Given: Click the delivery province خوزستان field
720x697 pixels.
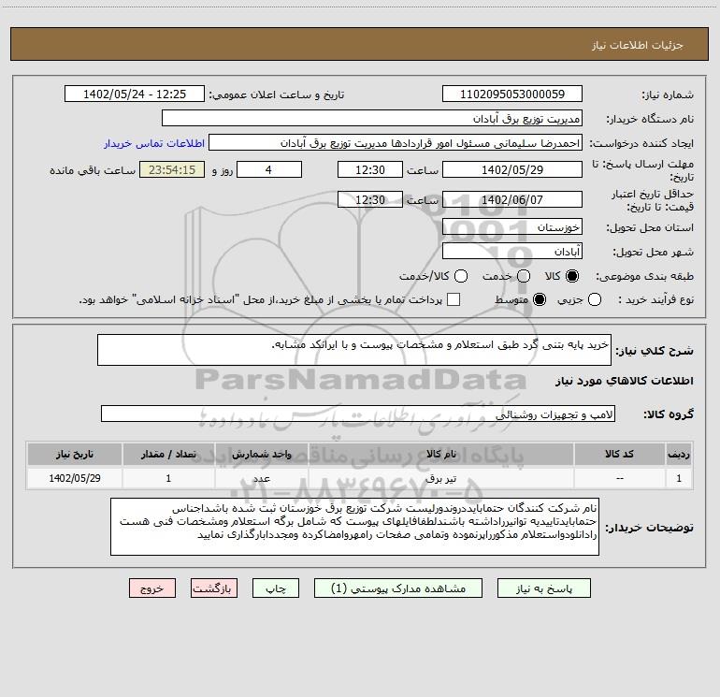Looking at the screenshot, I should tap(512, 226).
